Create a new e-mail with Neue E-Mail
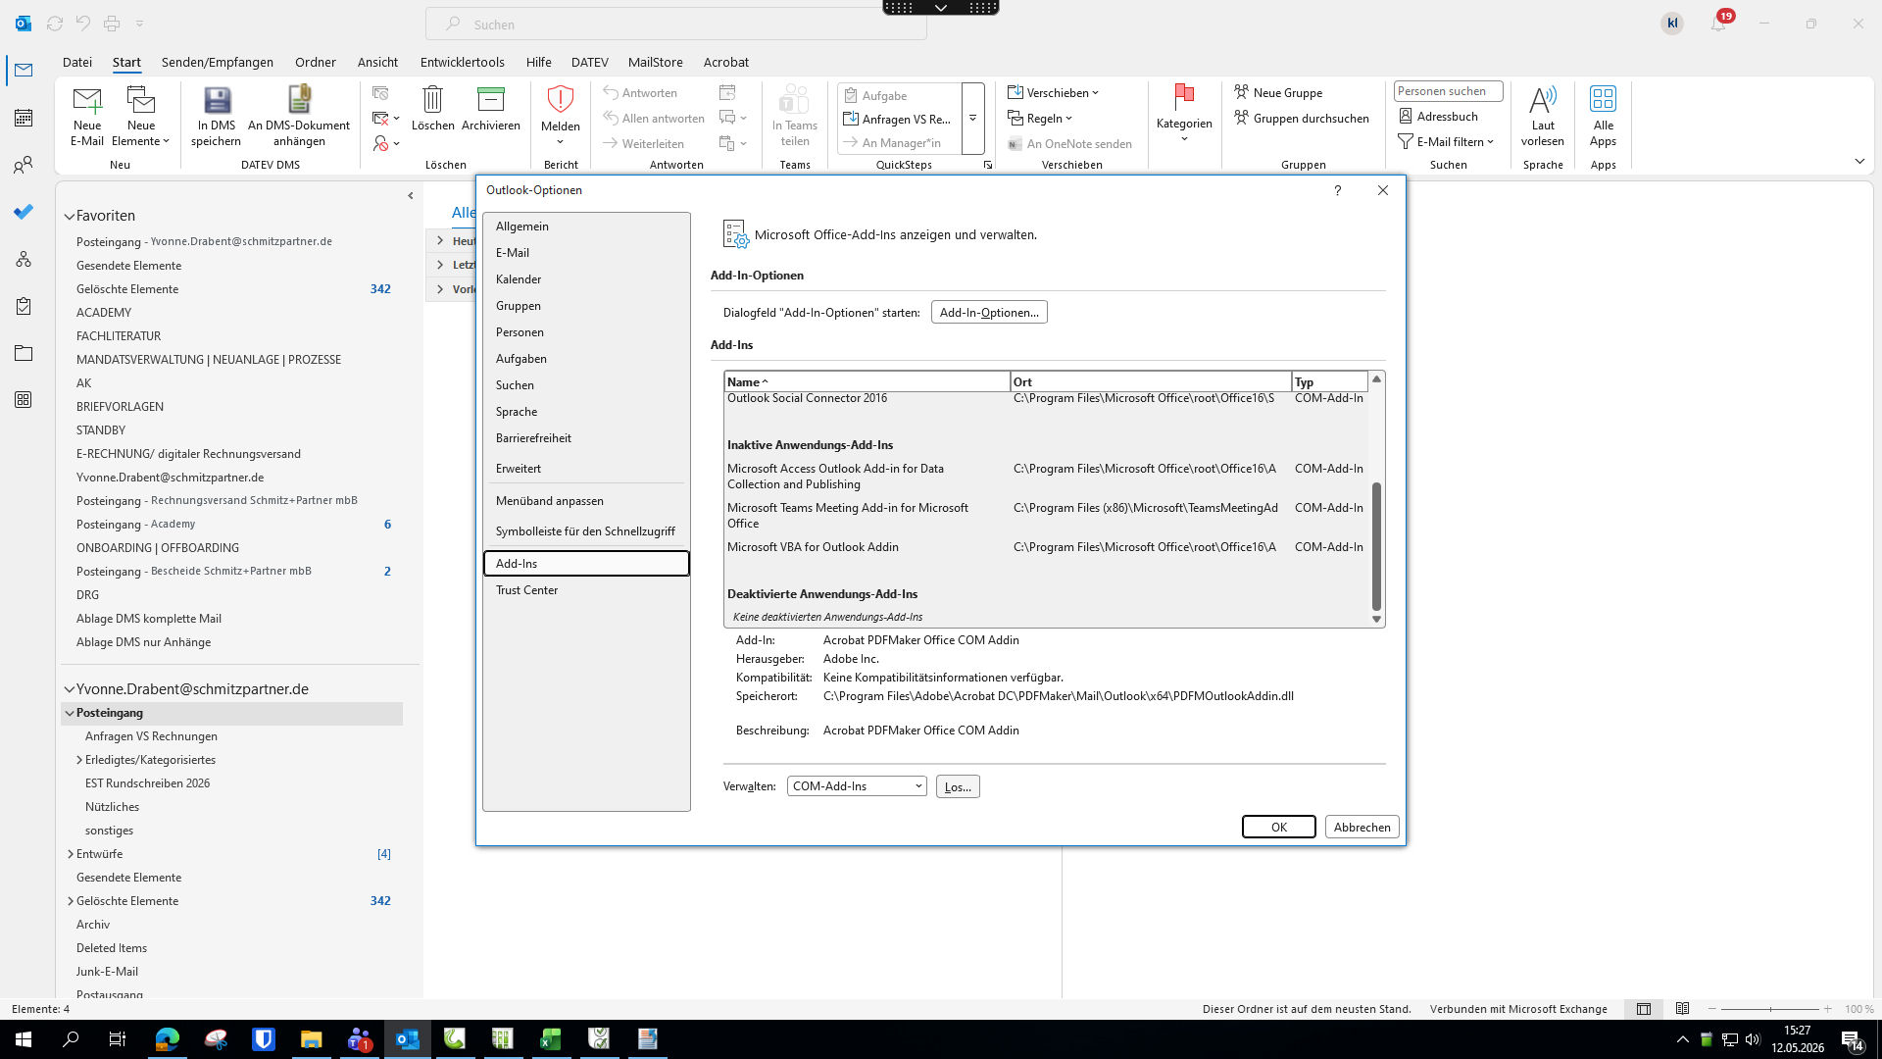 [x=86, y=116]
